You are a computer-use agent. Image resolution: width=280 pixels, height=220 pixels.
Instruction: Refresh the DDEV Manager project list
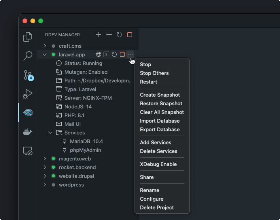coord(119,35)
